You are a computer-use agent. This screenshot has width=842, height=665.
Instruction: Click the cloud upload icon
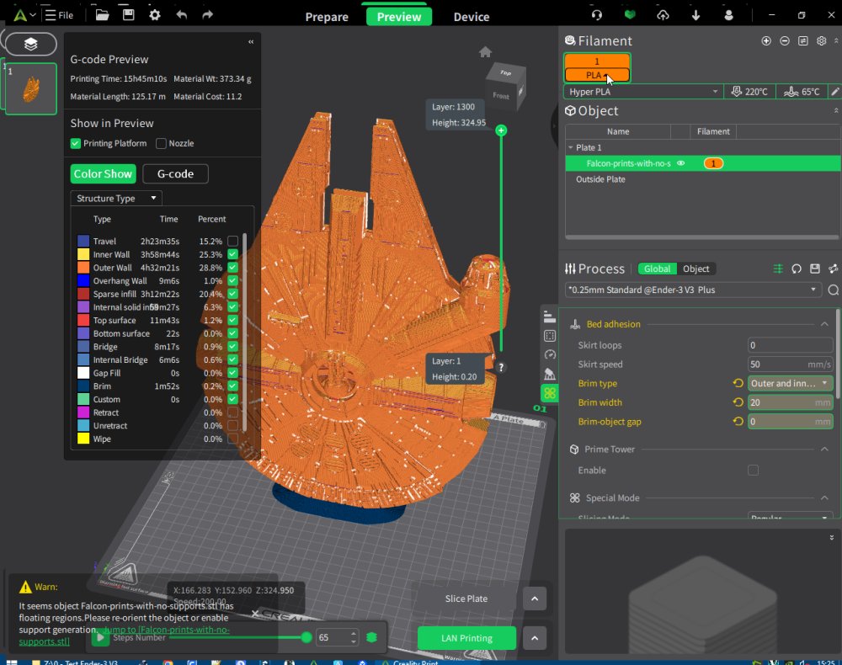663,15
